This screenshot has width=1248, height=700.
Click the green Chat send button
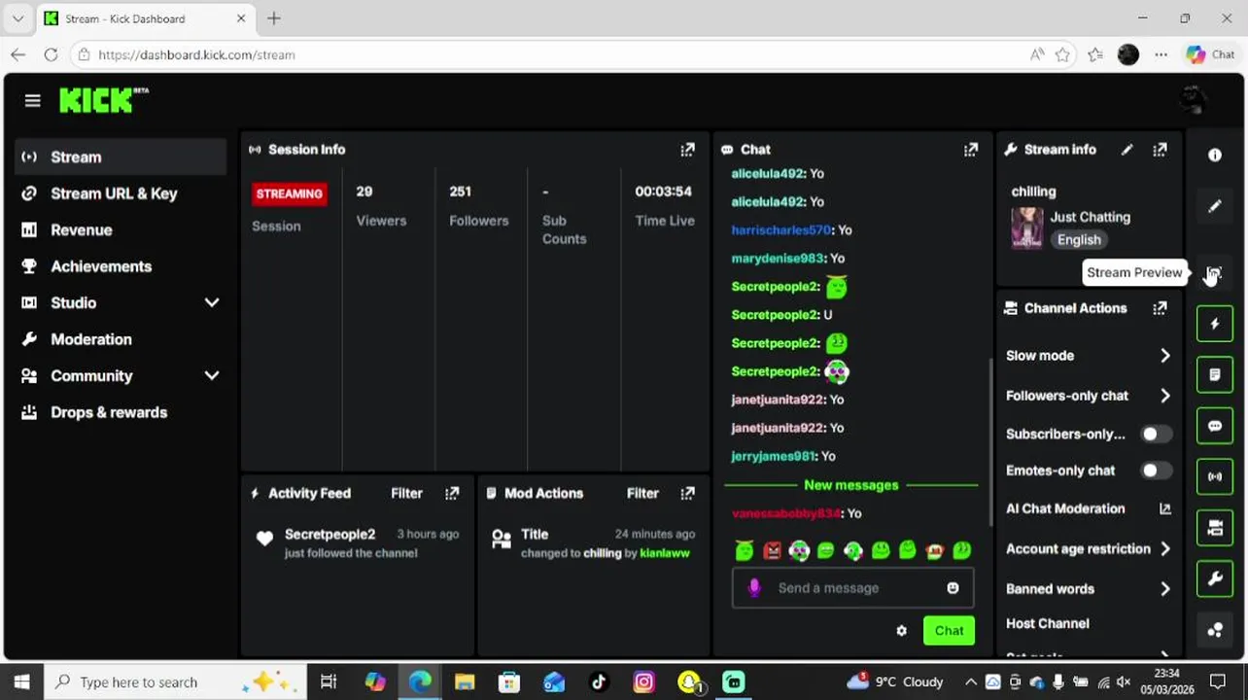click(x=949, y=631)
